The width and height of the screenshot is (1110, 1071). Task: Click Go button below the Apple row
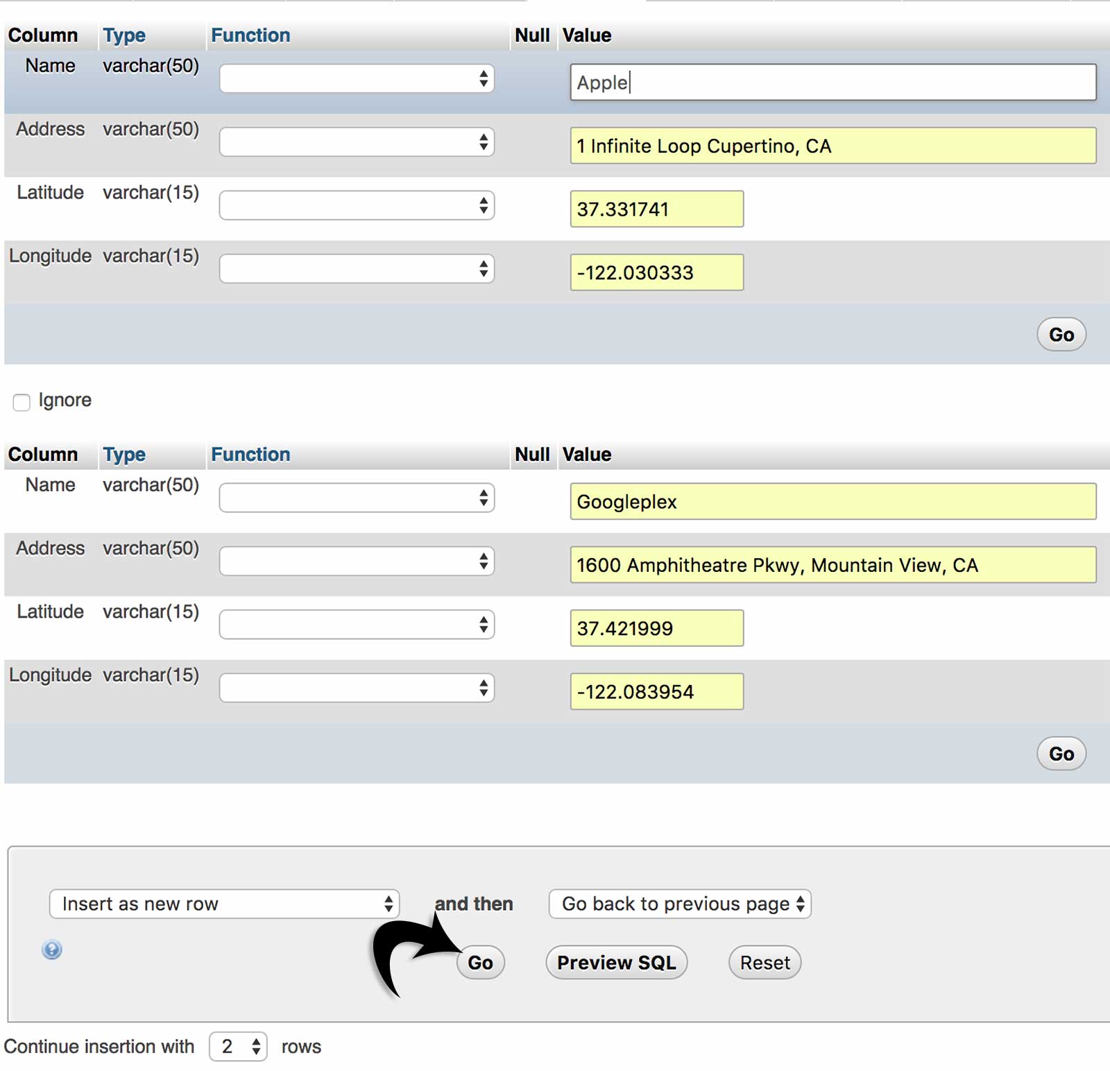[1061, 335]
